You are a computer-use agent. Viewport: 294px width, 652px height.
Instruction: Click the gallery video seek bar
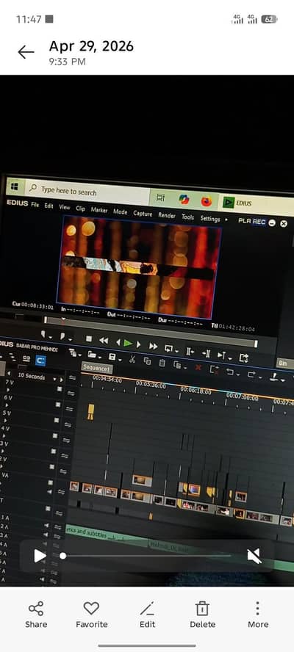146,556
